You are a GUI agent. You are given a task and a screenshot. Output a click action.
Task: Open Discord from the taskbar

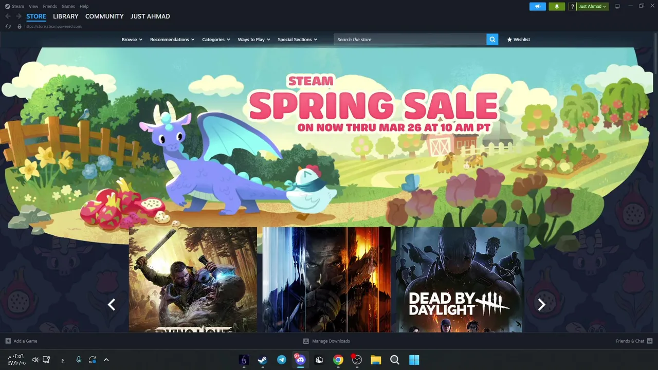[x=300, y=360]
